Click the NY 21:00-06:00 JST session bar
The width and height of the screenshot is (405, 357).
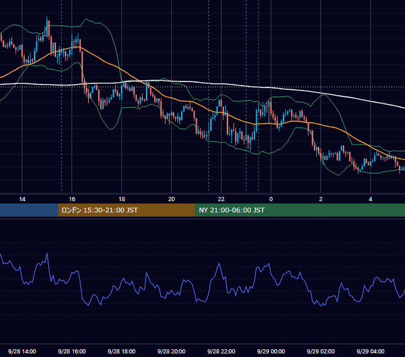coord(300,210)
